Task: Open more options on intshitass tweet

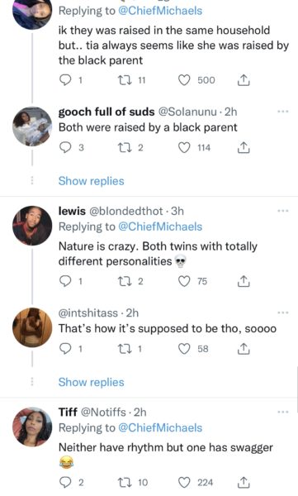Action: [283, 312]
